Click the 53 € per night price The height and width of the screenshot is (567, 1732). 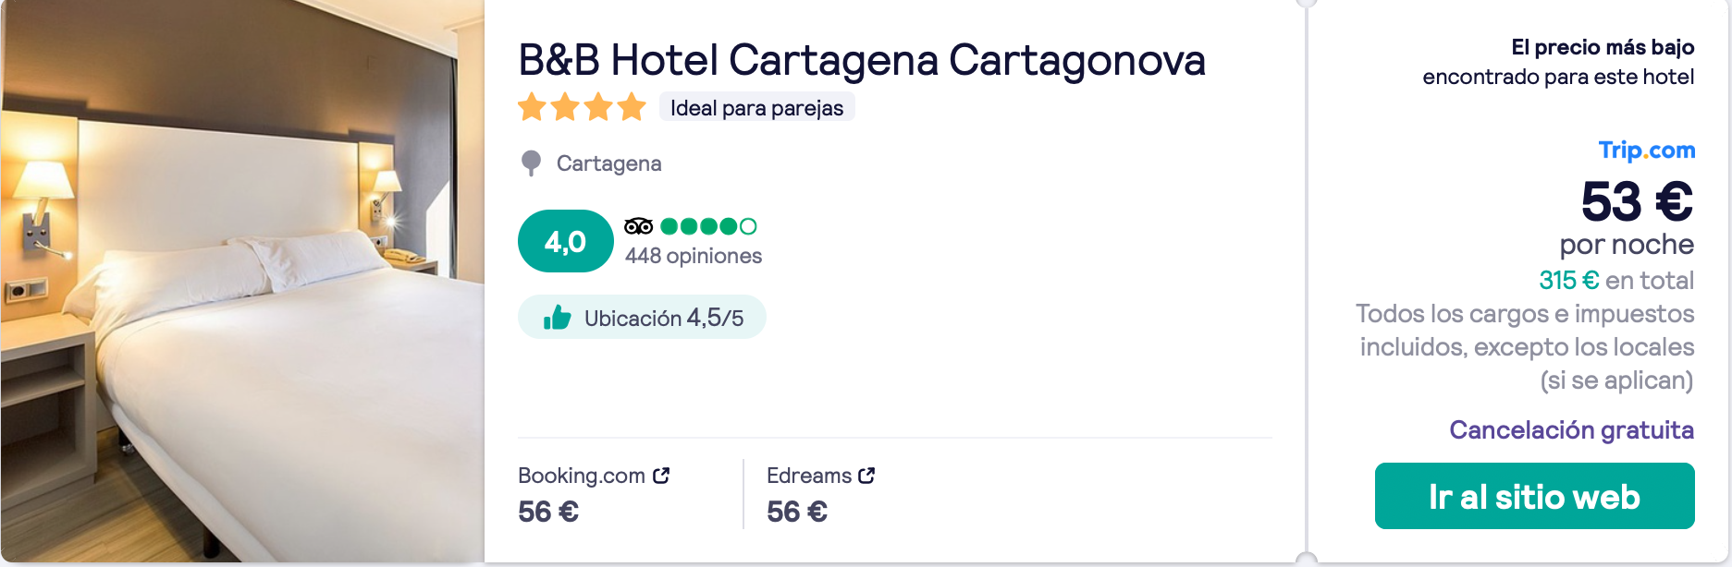pyautogui.click(x=1637, y=201)
